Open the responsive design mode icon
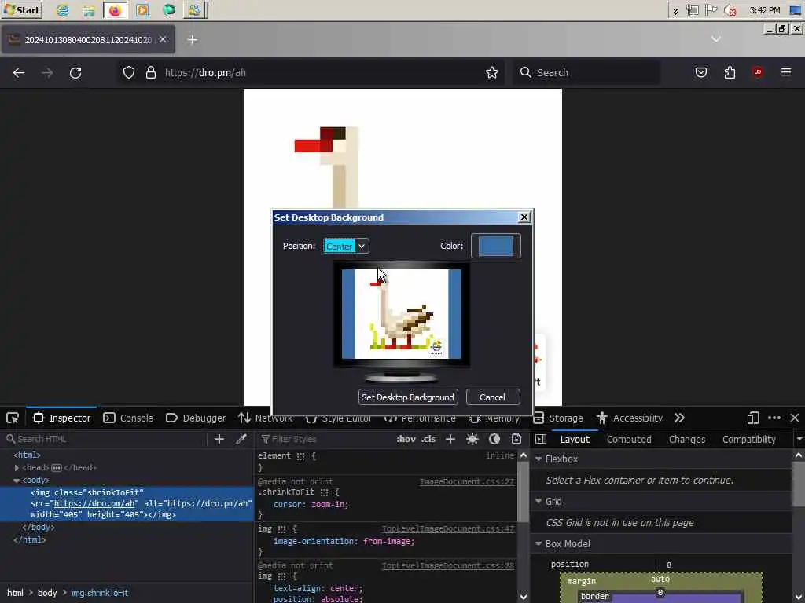This screenshot has height=603, width=805. pos(753,418)
